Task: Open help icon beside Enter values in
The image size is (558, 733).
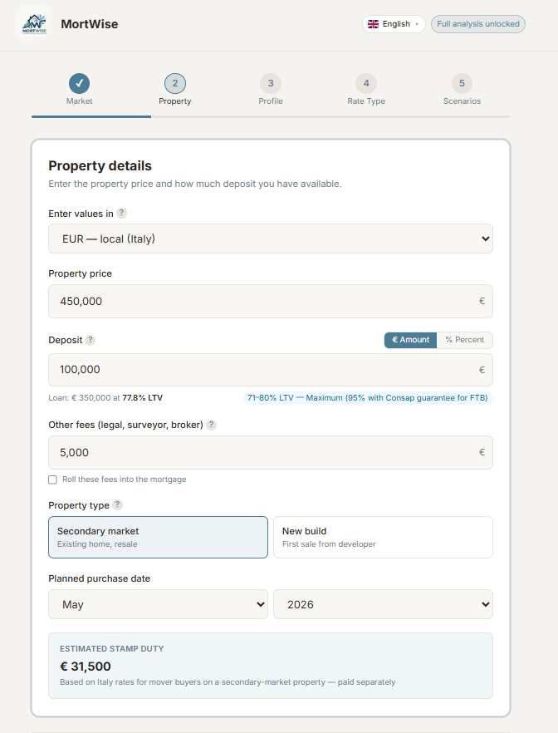Action: [x=121, y=213]
